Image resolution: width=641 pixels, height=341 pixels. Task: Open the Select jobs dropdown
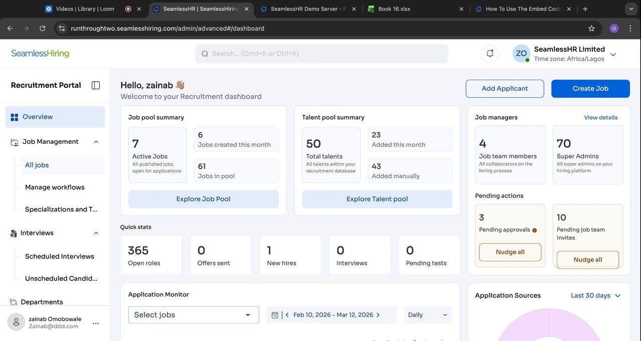(x=193, y=315)
